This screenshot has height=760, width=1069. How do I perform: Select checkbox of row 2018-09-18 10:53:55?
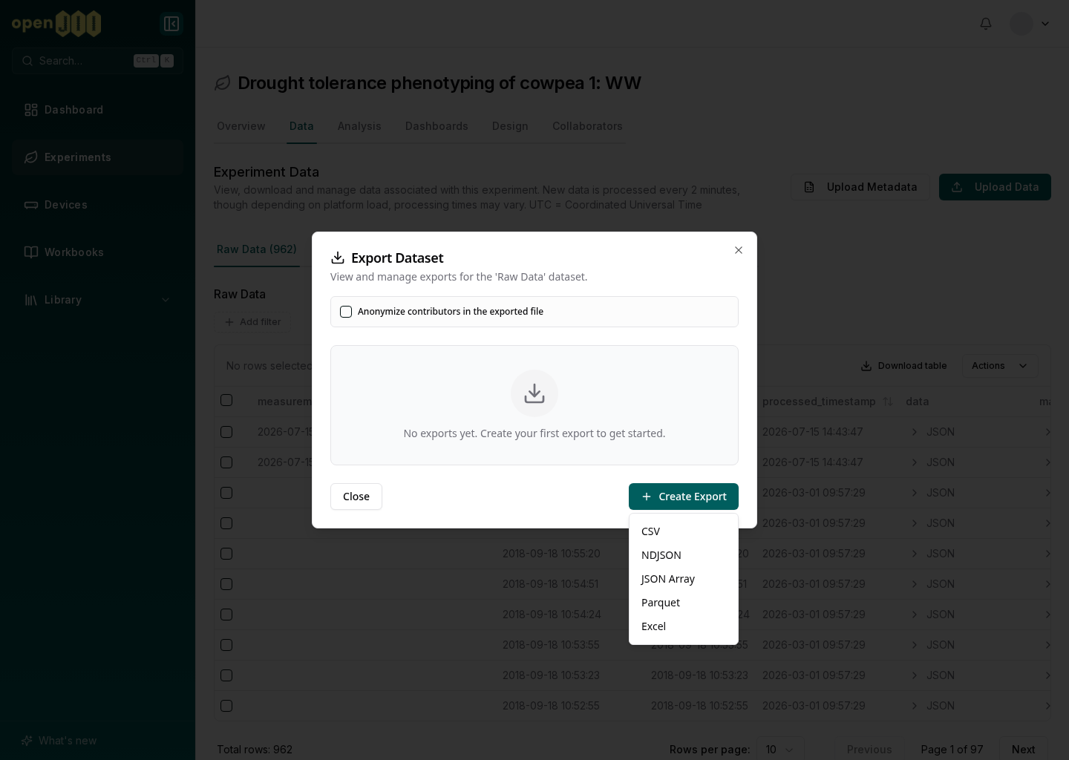coord(226,645)
